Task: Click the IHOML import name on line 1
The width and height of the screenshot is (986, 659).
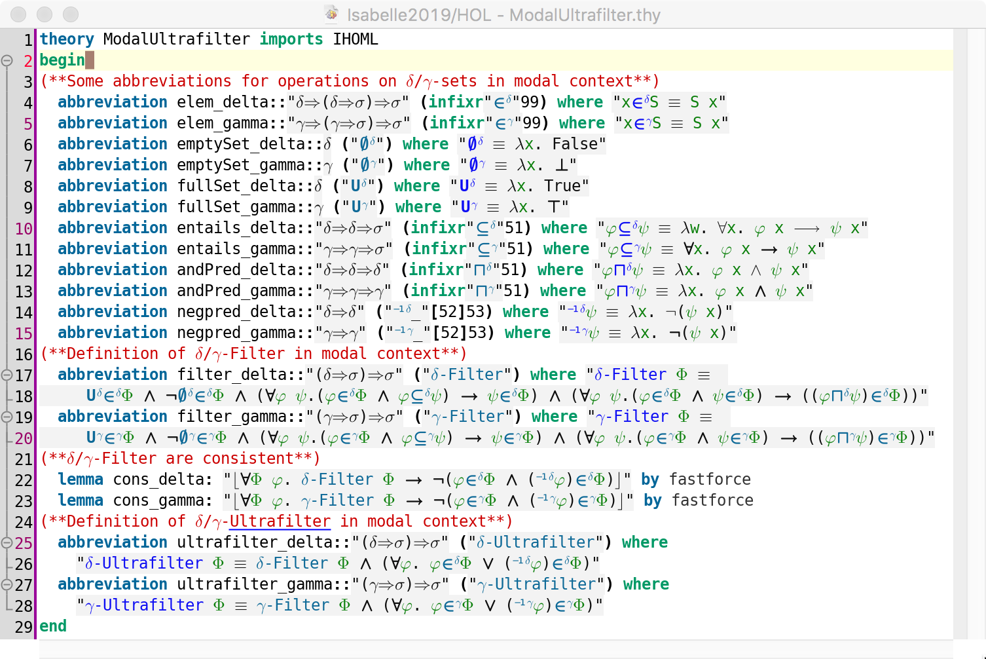Action: [355, 39]
